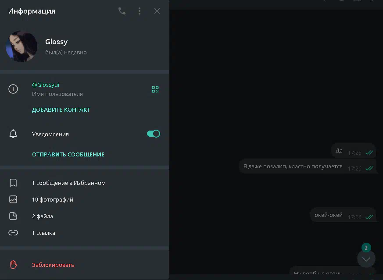Close the Информация panel
This screenshot has height=280, width=383.
[x=157, y=11]
